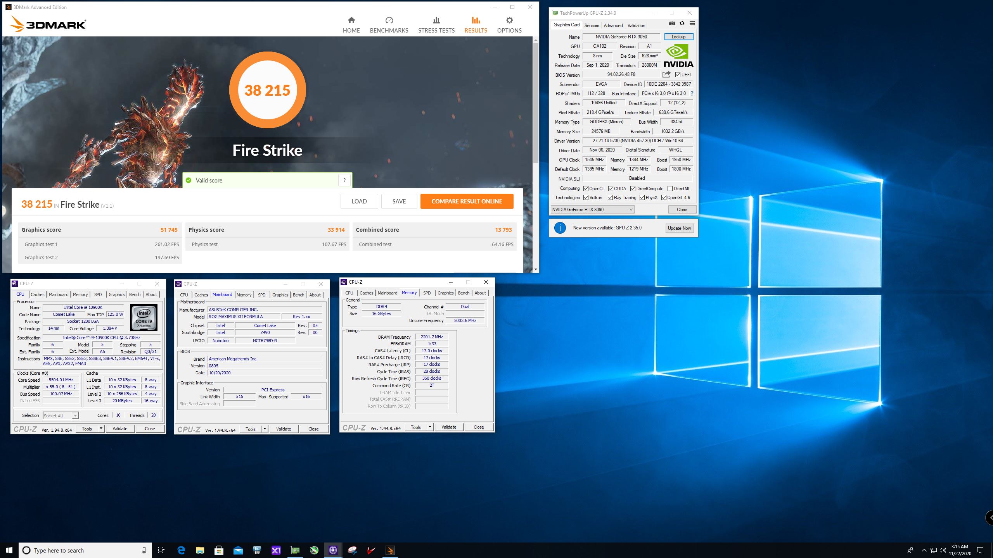
Task: Export the BIOS using the share arrow icon
Action: click(666, 74)
